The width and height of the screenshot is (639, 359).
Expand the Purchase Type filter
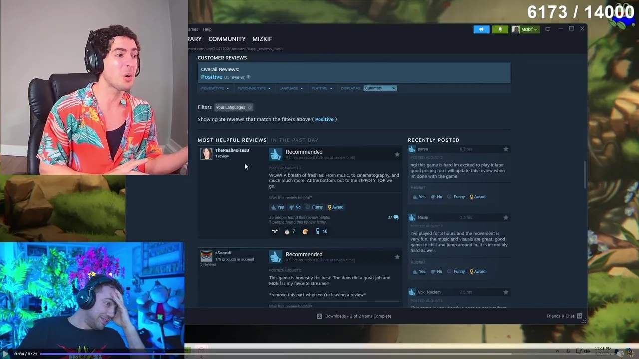pos(254,88)
